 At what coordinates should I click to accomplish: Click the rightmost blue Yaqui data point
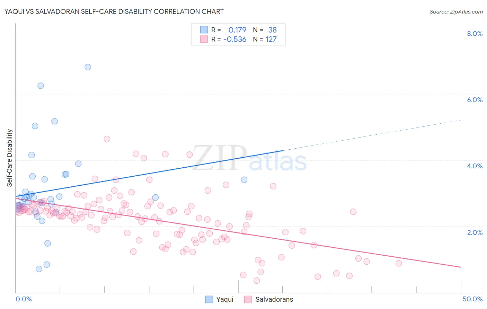tap(244, 179)
